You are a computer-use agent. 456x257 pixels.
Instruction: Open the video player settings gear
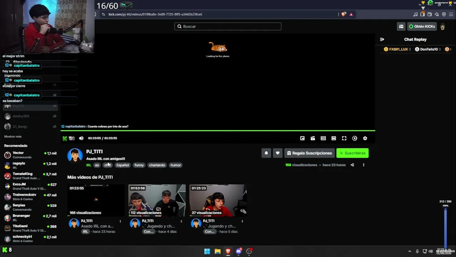365,138
